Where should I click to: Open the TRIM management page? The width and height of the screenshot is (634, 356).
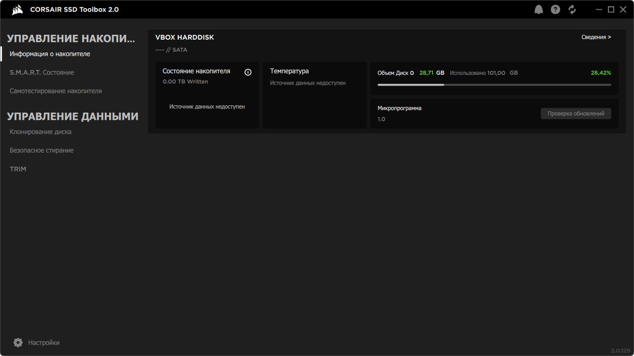point(18,169)
